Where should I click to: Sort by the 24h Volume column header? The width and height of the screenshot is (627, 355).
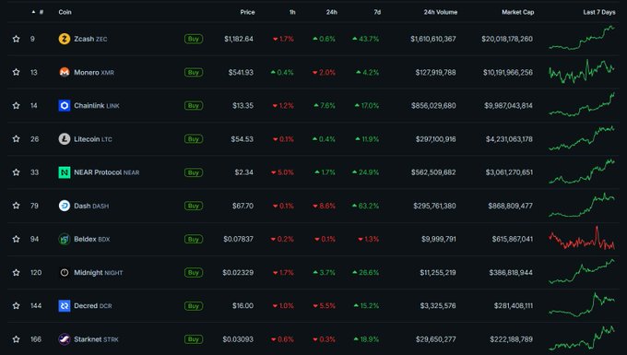[440, 12]
